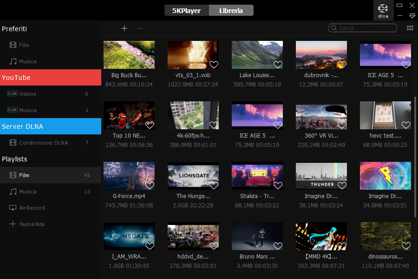
Task: Click the minus icon to remove media
Action: tap(139, 28)
